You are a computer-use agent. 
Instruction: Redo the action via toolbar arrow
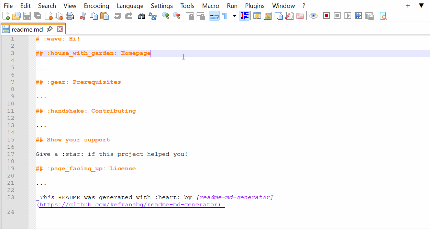click(128, 15)
